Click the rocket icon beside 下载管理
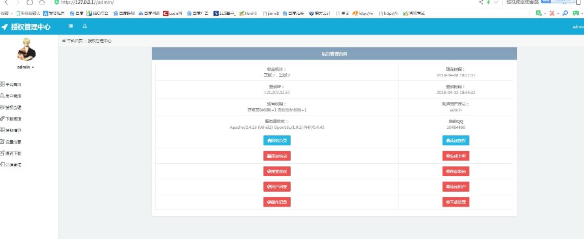Viewport: 584px width, 239px height. [2, 119]
